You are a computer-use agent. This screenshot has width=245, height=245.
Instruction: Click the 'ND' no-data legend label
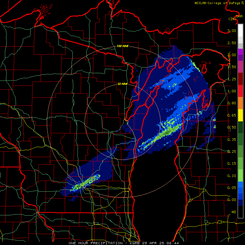click(234, 212)
